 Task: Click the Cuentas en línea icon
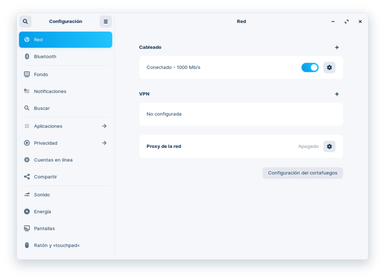[27, 160]
